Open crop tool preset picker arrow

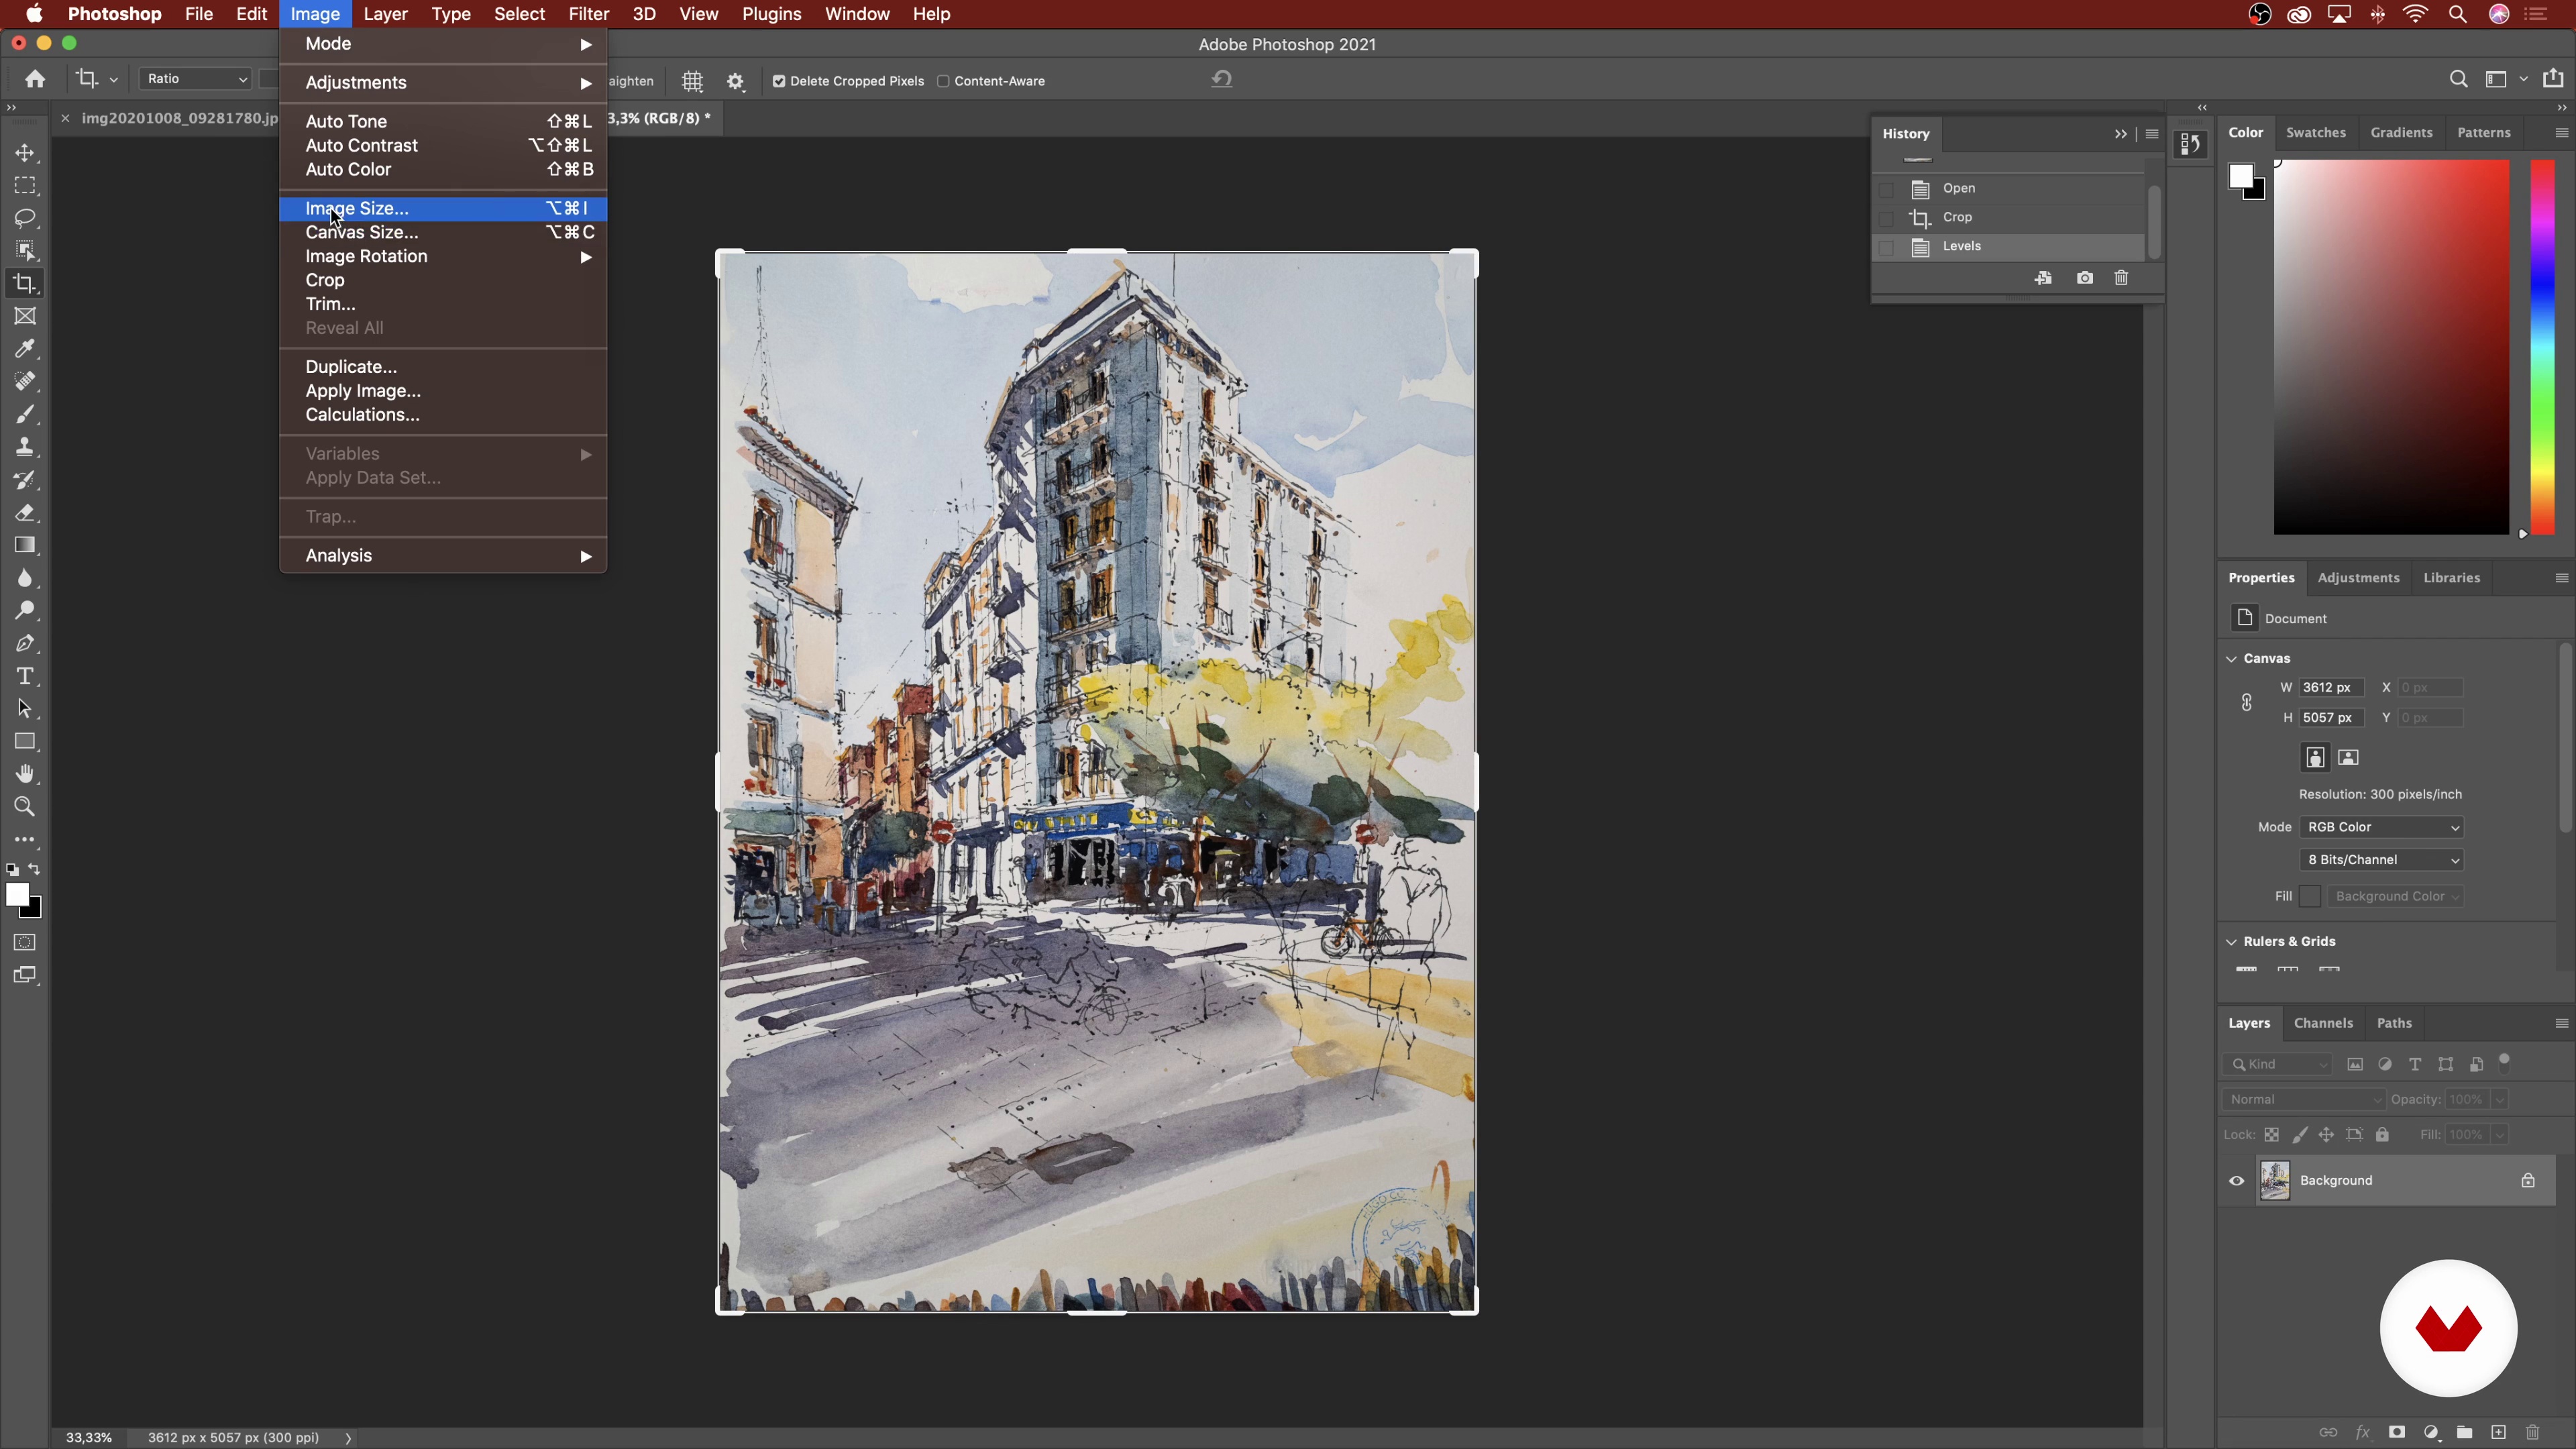point(114,80)
